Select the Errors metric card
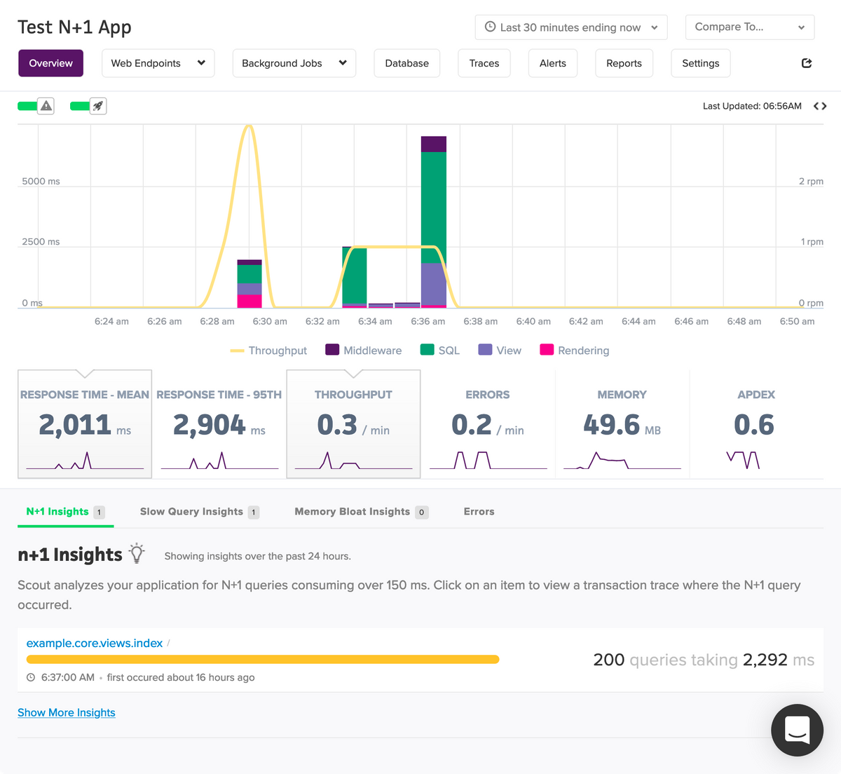The height and width of the screenshot is (774, 841). tap(488, 424)
